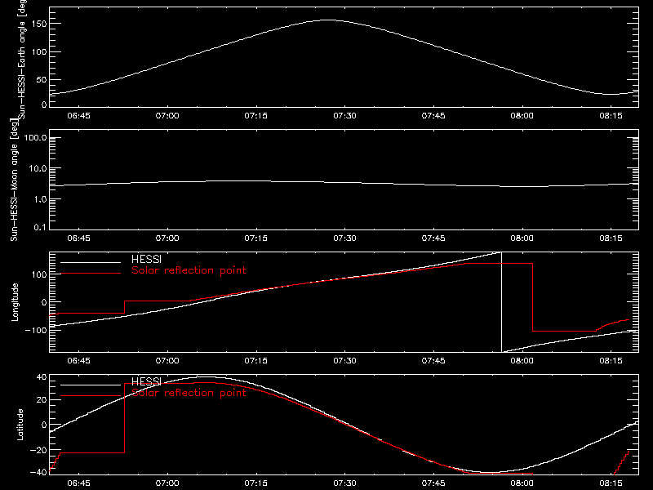Select 06:45 label under Moon angle plot

78,238
